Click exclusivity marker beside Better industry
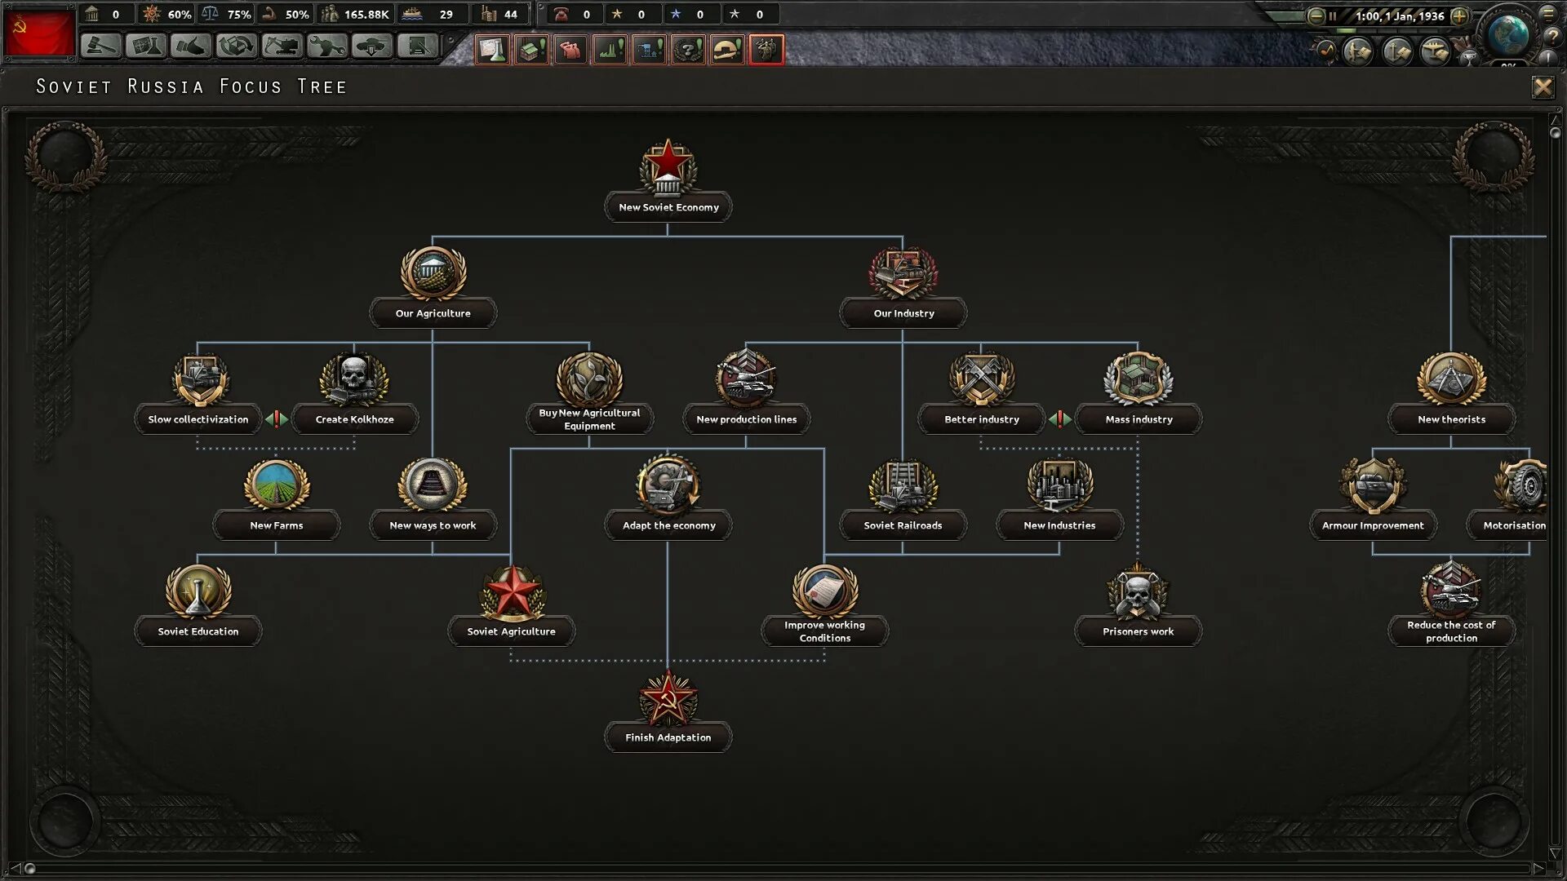This screenshot has width=1567, height=881. click(1060, 419)
